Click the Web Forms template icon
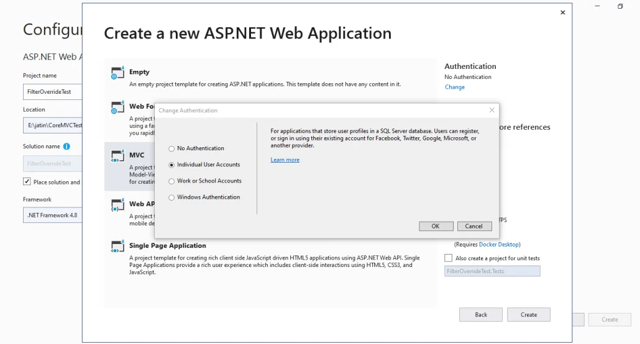 tap(117, 107)
